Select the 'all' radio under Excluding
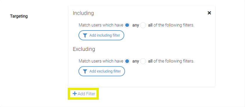The width and height of the screenshot is (245, 107). (143, 61)
